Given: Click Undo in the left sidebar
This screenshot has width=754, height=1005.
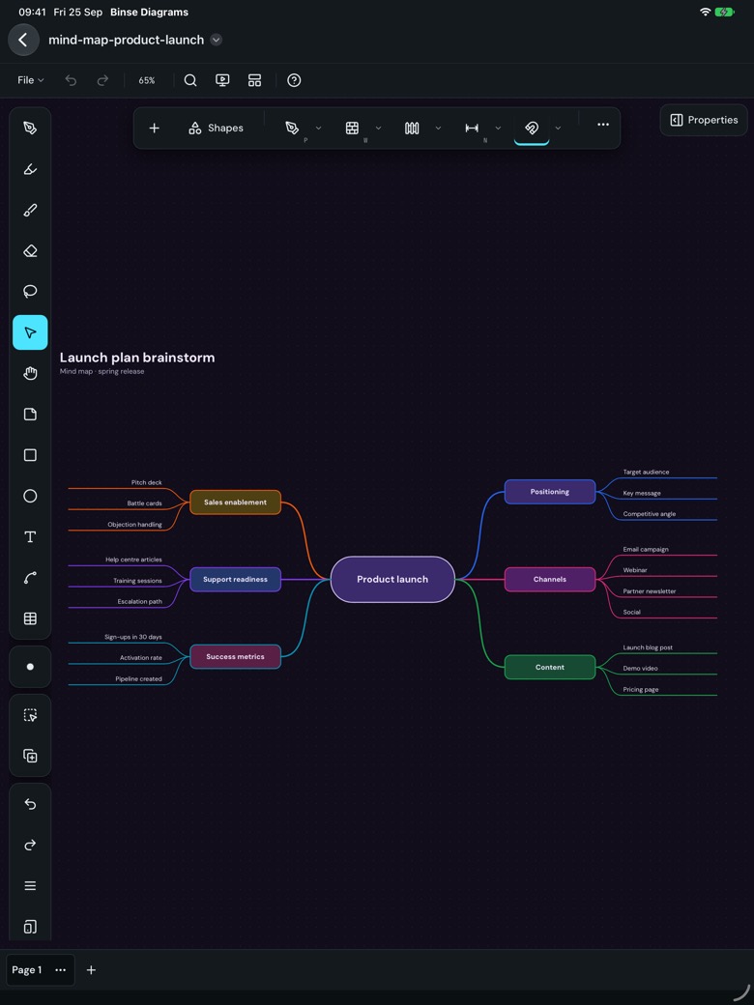Looking at the screenshot, I should click(x=30, y=804).
